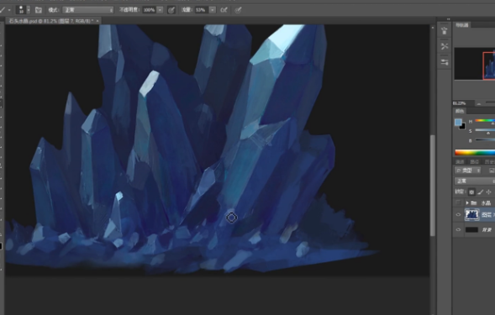
Task: Enable the airbrush build-up icon
Action: [224, 10]
